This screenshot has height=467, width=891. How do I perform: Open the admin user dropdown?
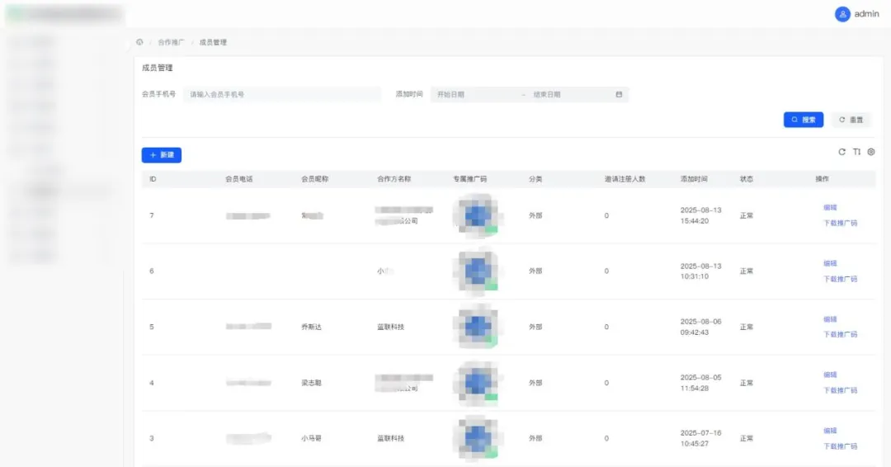865,14
